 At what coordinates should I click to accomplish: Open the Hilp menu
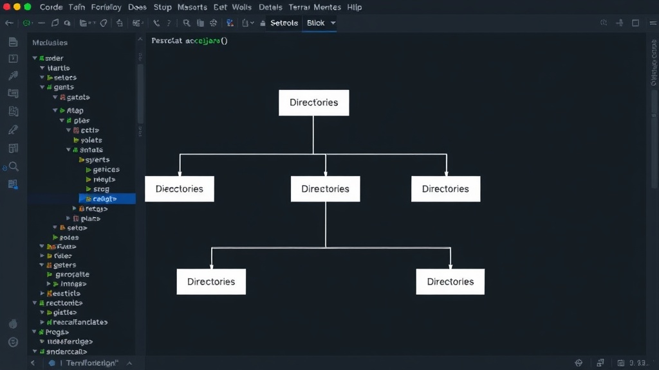point(355,7)
